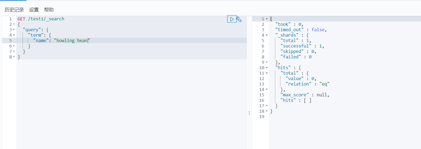The height and width of the screenshot is (149, 421).
Task: Open the 历史记录 menu
Action: coord(14,10)
